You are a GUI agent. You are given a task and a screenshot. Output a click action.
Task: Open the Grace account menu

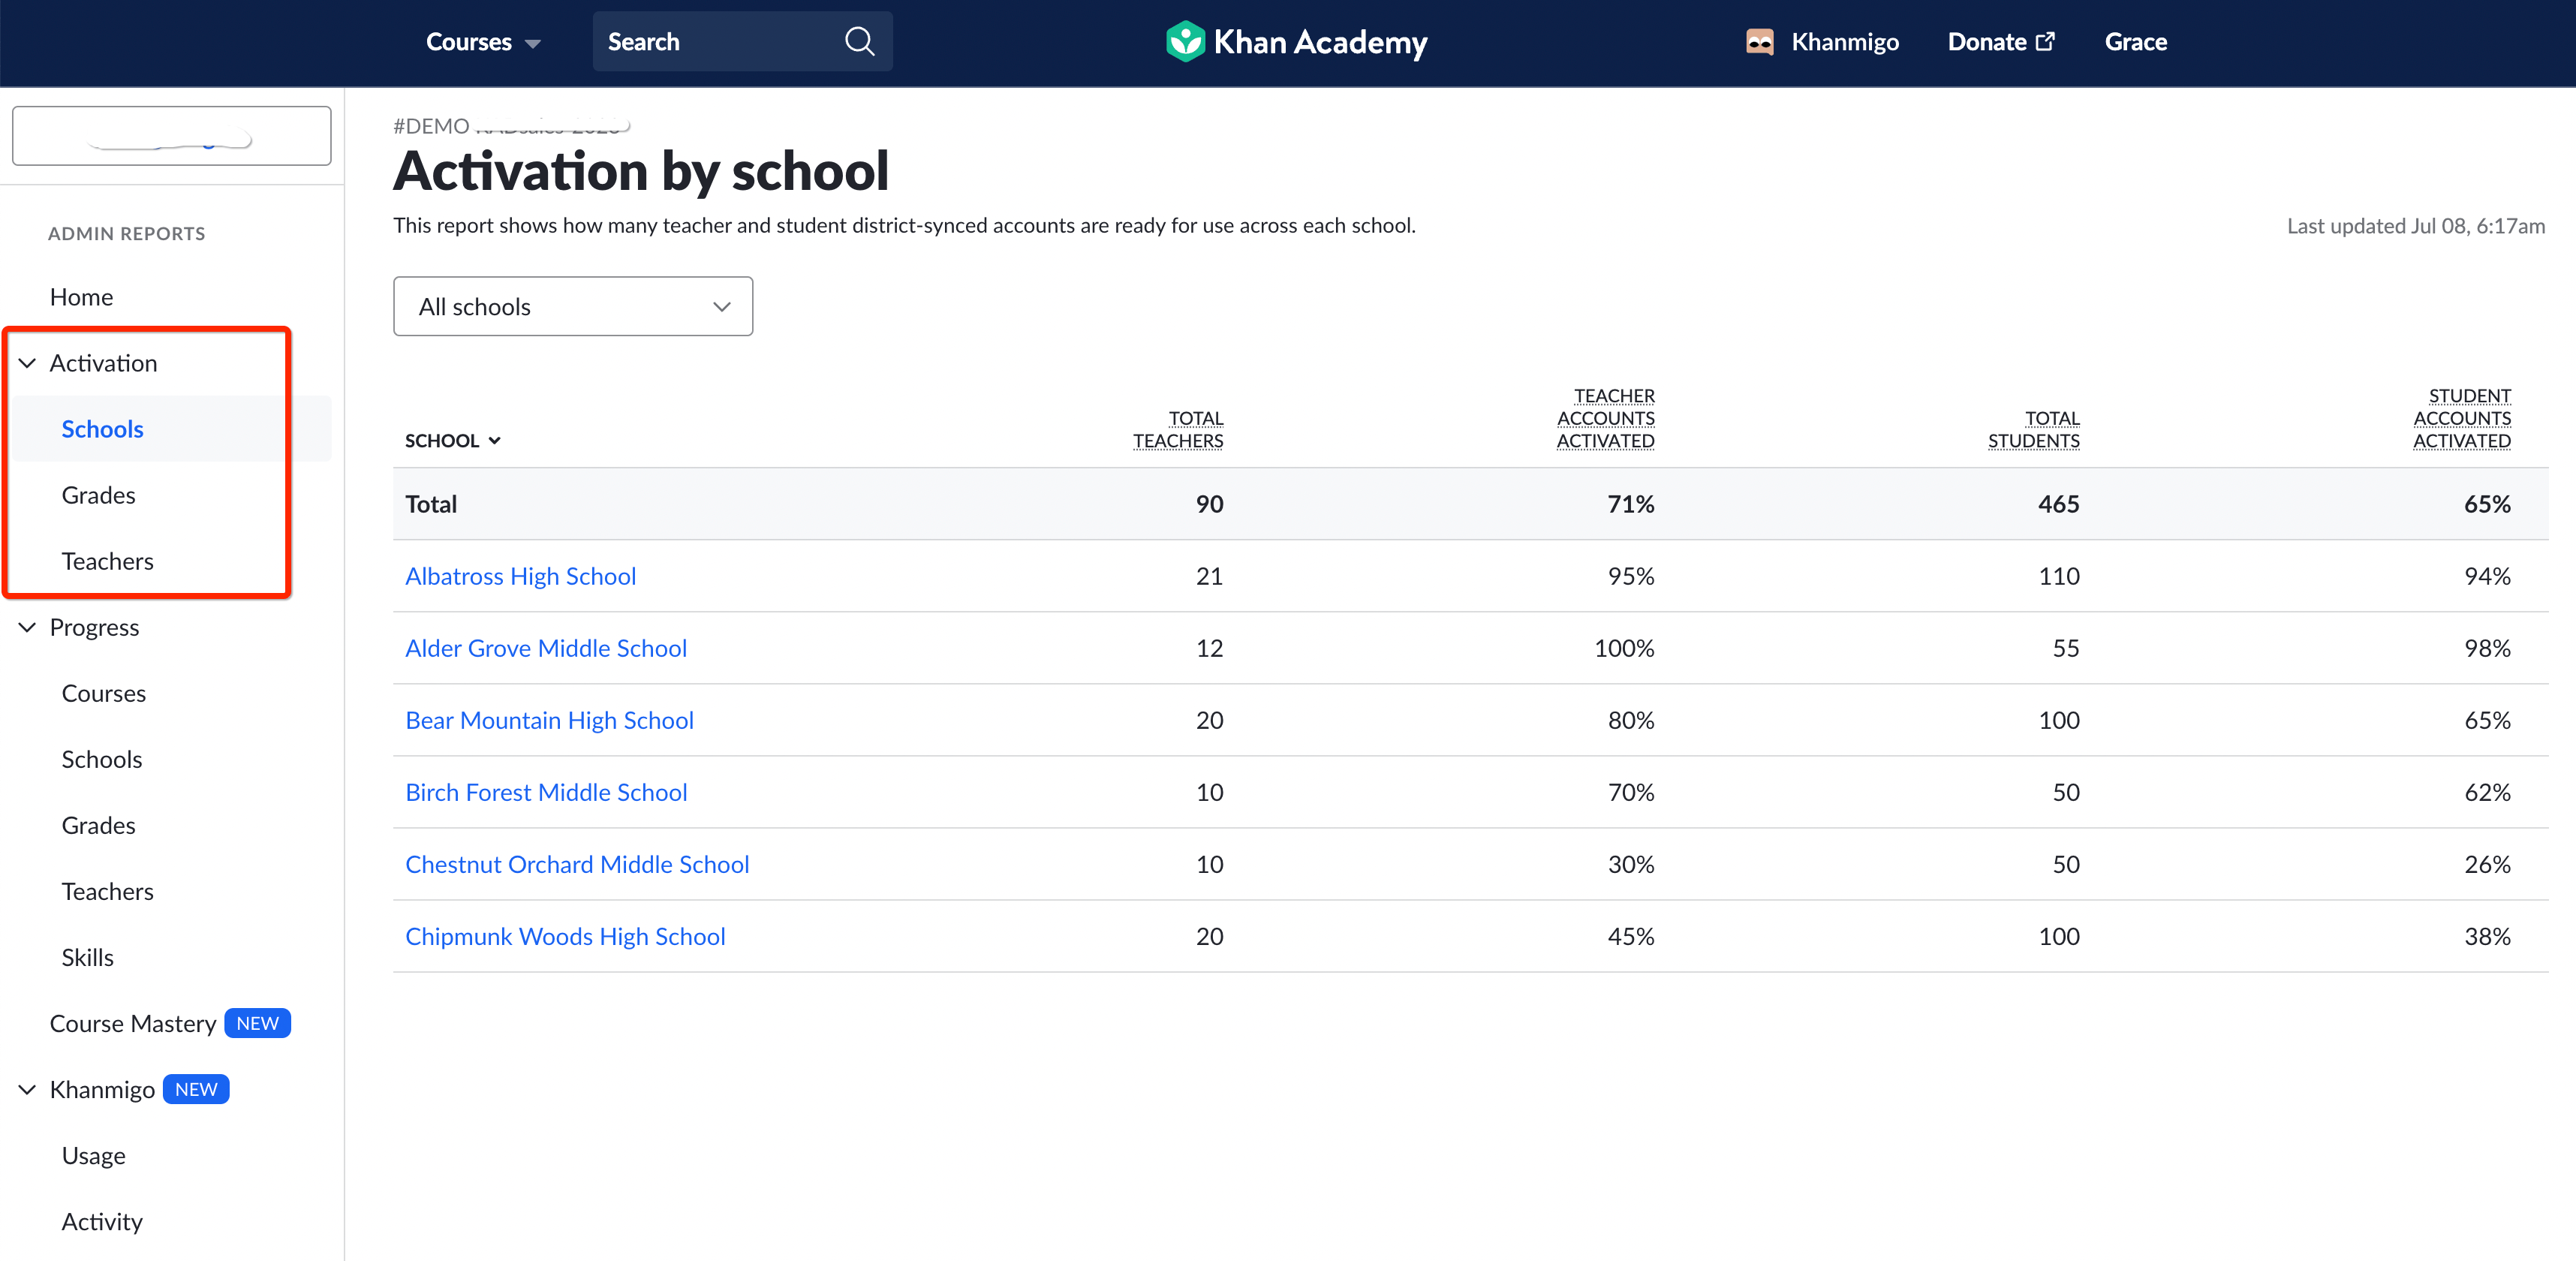(x=2135, y=41)
